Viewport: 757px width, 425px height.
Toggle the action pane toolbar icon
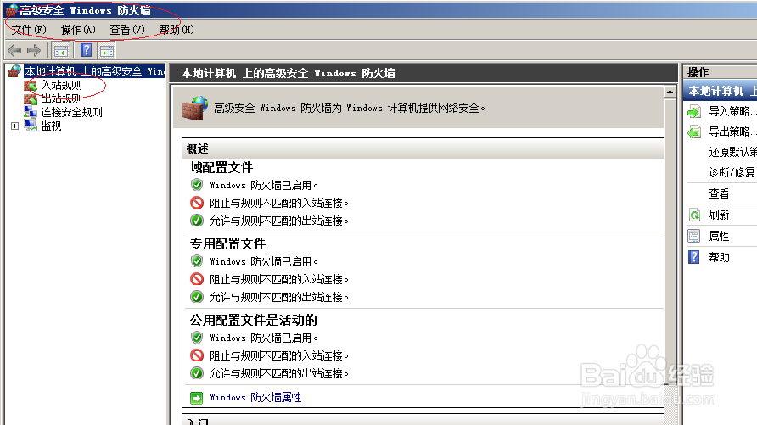coord(107,51)
